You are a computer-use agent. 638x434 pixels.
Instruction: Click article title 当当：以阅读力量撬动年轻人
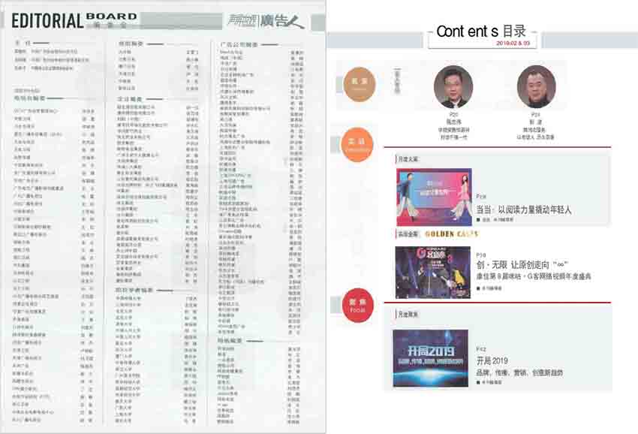click(523, 210)
